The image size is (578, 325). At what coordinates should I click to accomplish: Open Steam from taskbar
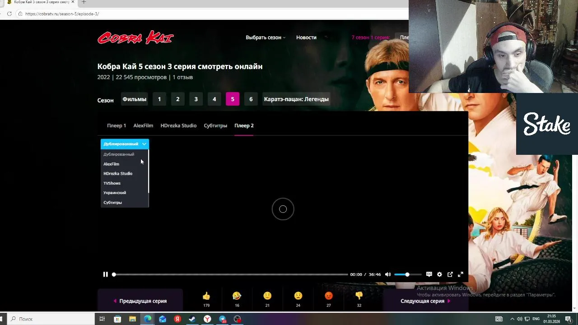point(192,319)
